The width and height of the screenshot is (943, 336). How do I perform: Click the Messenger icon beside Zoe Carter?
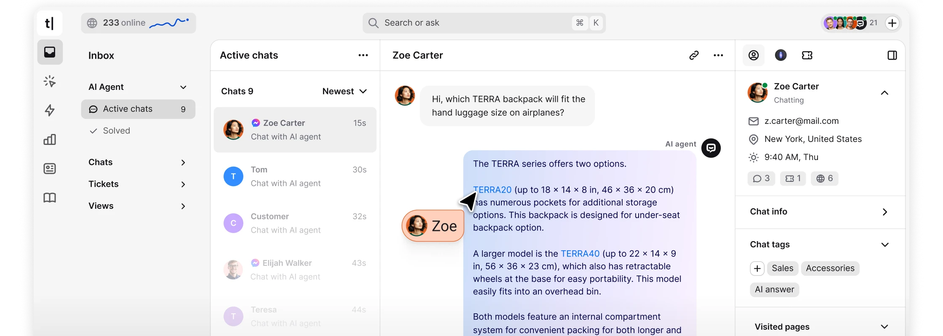click(256, 123)
